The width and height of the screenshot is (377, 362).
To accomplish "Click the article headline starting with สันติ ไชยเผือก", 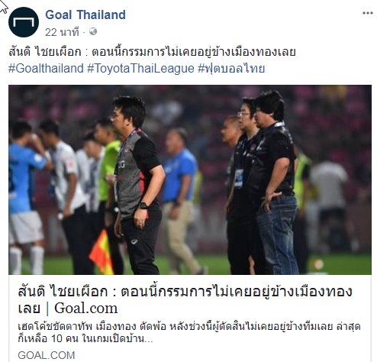I will [x=185, y=299].
